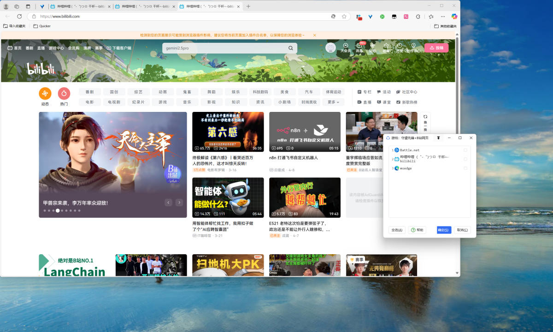
Task: Click the search magnifier in bilibili search box
Action: [291, 48]
